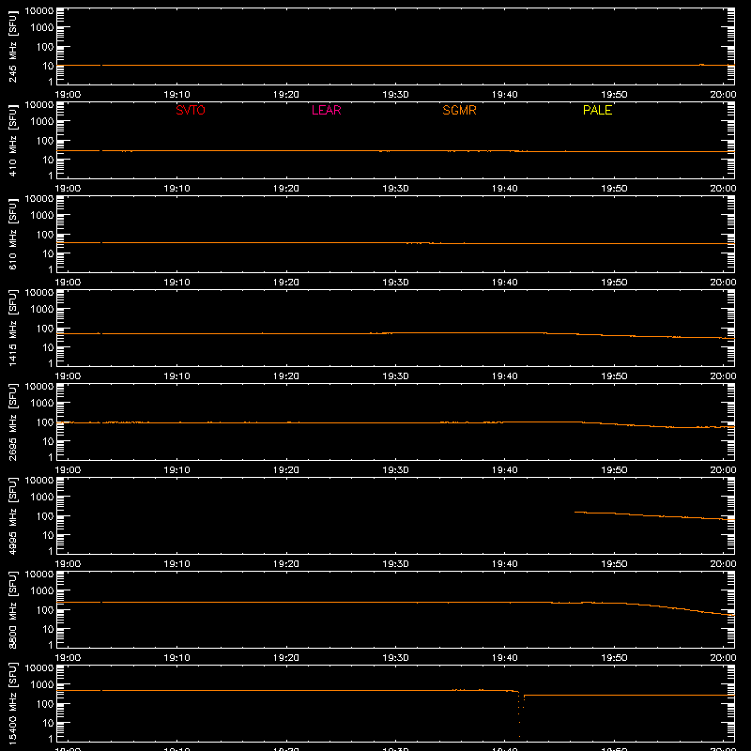751x751 pixels.
Task: Click the 19:30 tick label below 245 MHz plot
Action: [395, 95]
